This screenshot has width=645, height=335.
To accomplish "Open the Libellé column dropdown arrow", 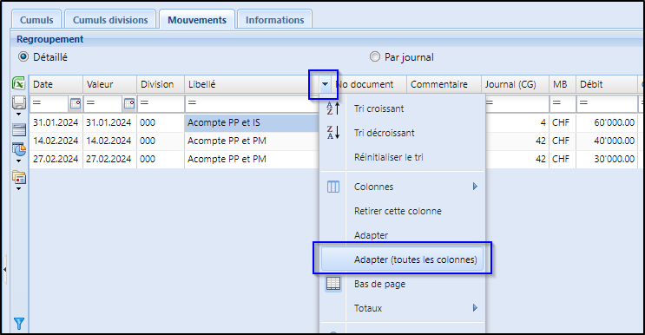I will pos(325,84).
